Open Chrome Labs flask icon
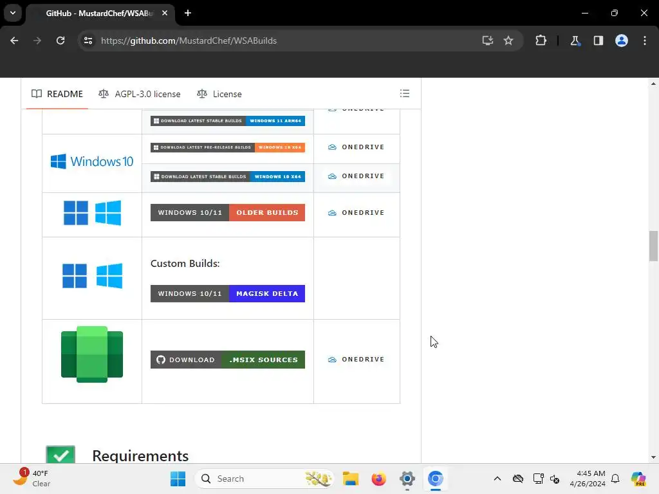Image resolution: width=659 pixels, height=494 pixels. [x=575, y=41]
